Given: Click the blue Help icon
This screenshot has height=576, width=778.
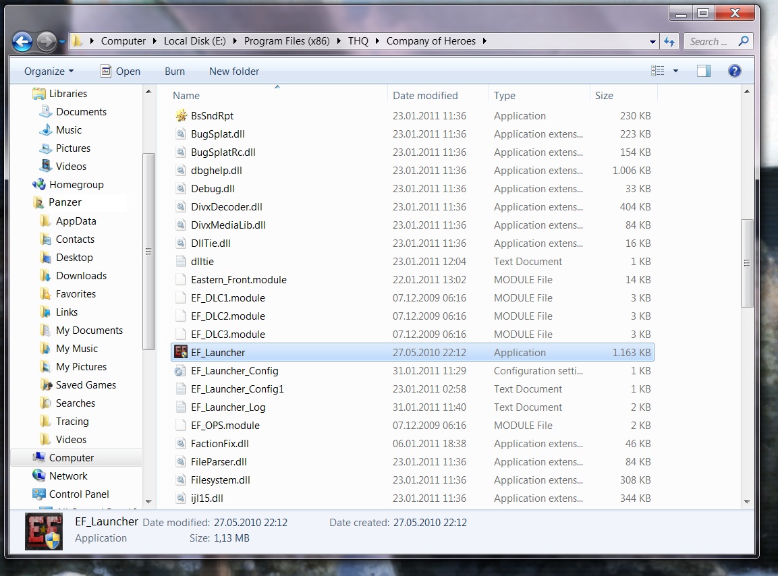Looking at the screenshot, I should [x=734, y=71].
